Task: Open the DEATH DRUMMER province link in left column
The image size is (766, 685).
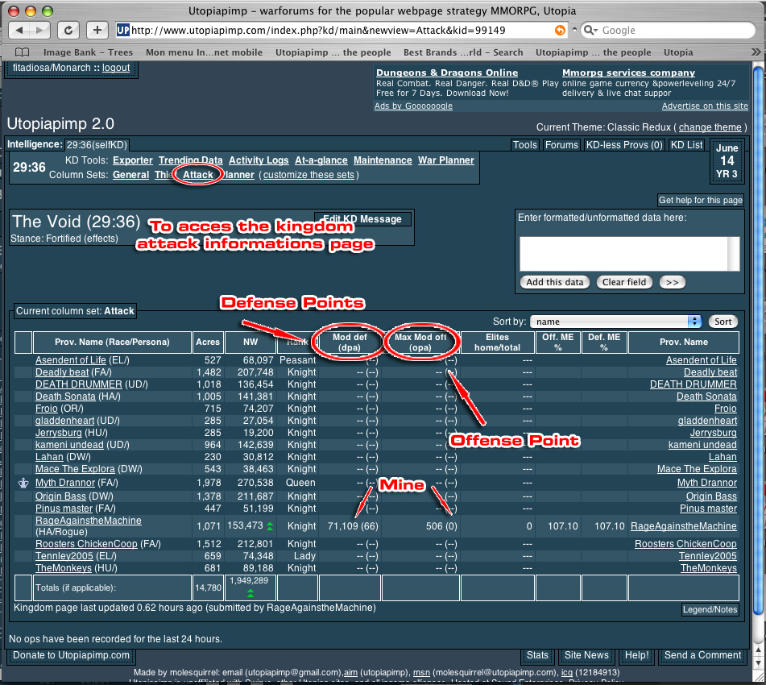Action: coord(79,384)
